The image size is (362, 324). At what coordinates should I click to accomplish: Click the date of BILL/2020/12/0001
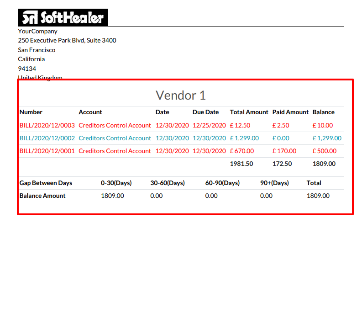[172, 151]
